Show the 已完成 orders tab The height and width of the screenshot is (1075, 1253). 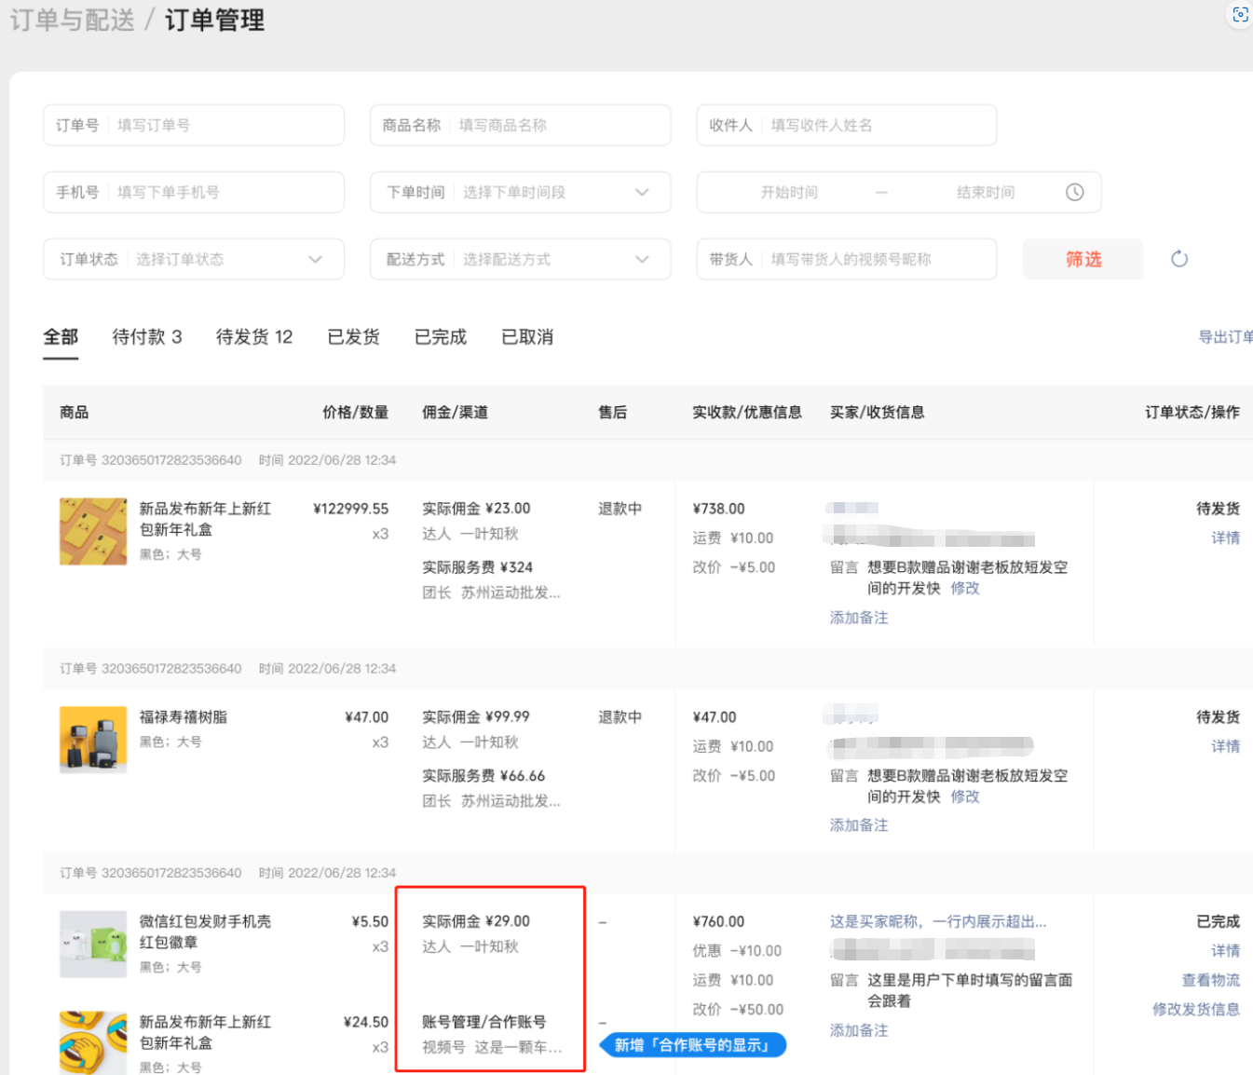pos(440,337)
